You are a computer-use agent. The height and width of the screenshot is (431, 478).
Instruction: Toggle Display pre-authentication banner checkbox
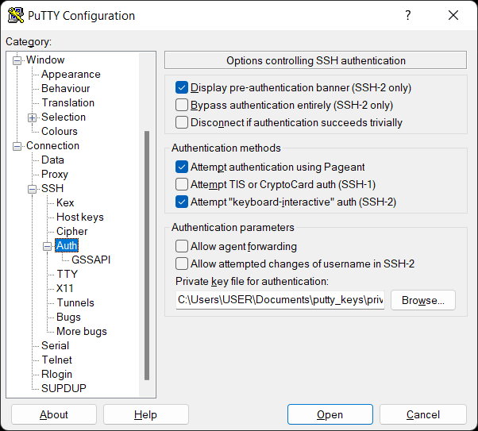coord(182,88)
